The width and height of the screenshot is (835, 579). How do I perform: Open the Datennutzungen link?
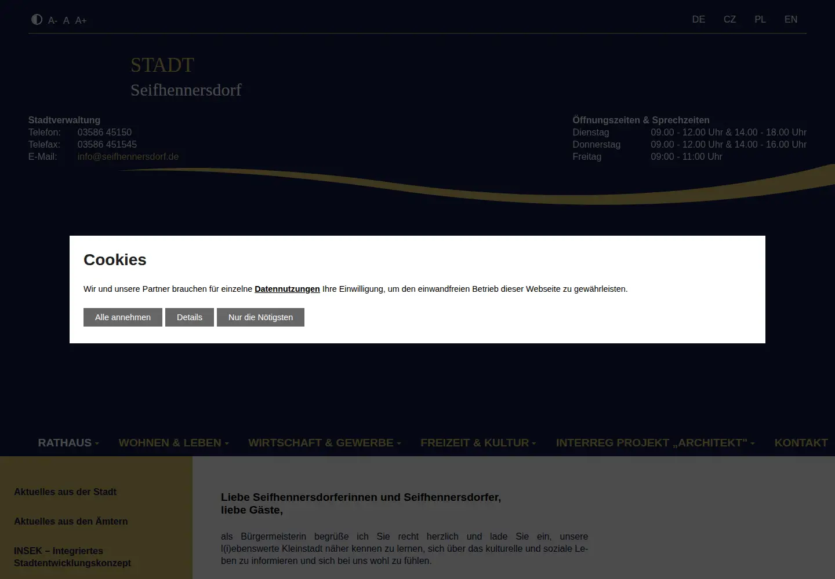pos(287,289)
